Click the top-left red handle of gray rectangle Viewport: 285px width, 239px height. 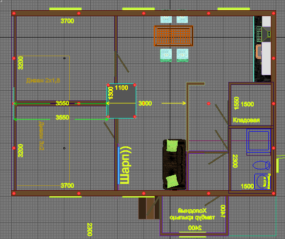pos(108,85)
